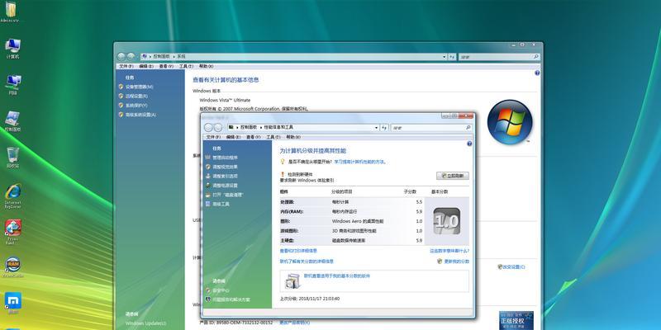Open 工具(T) menu in the performance window
661x330 pixels.
point(273,137)
